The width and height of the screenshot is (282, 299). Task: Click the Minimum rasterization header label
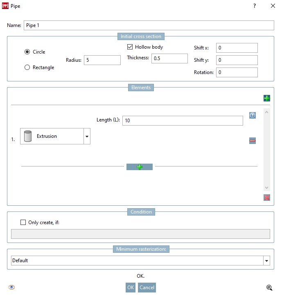tap(141, 249)
